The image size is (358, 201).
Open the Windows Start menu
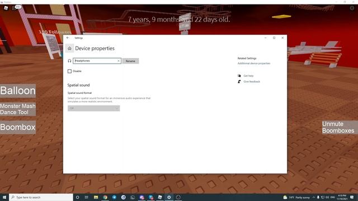4,197
